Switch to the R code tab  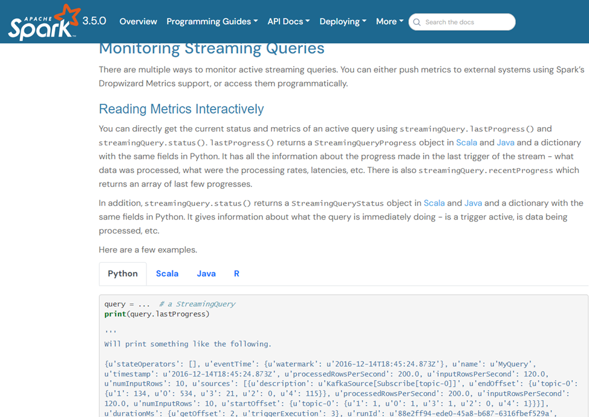236,274
